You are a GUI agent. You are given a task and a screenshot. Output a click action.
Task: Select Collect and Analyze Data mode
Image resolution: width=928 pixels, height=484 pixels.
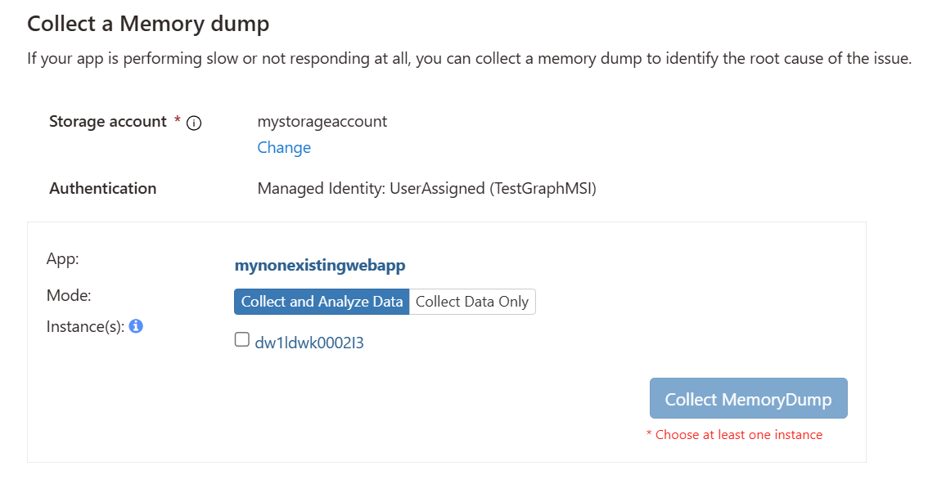pyautogui.click(x=322, y=302)
